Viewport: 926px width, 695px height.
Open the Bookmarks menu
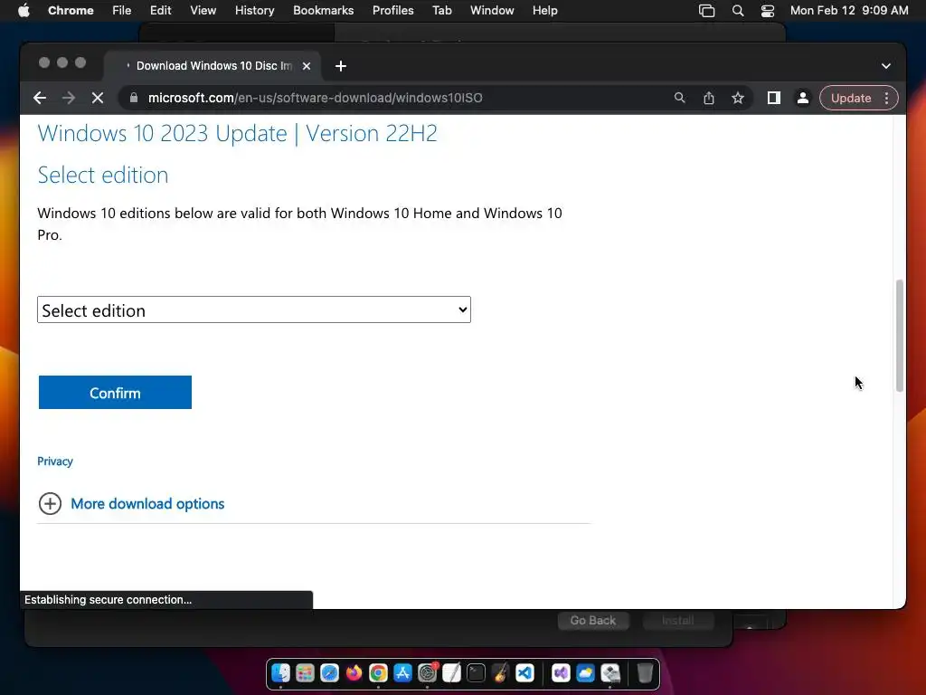[x=324, y=11]
